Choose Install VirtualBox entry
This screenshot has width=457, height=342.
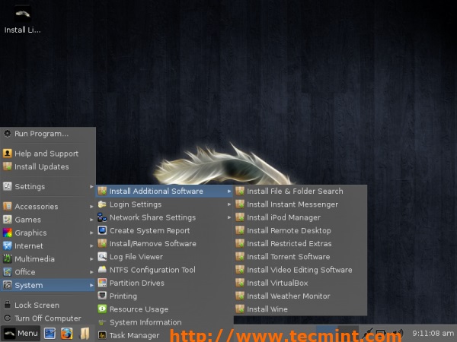tap(300, 283)
